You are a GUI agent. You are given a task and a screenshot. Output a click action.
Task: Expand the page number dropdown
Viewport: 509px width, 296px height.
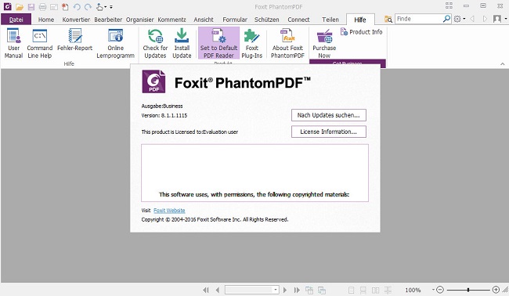pos(276,290)
